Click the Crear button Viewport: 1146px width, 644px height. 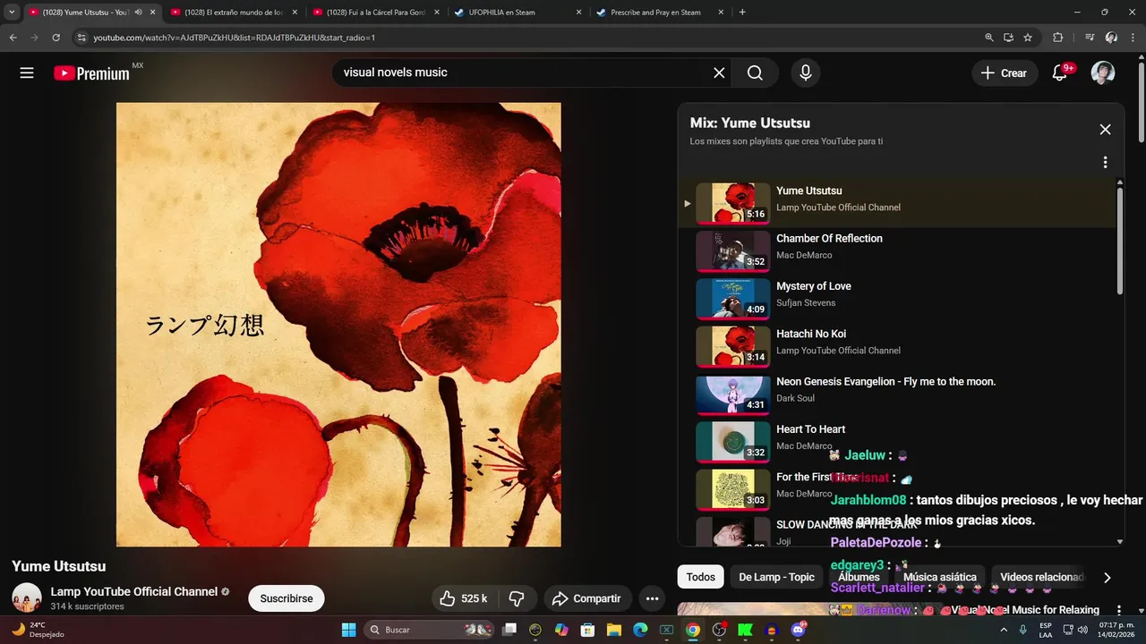1005,73
